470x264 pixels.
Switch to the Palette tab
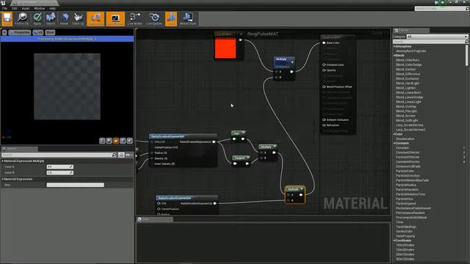[x=411, y=30]
